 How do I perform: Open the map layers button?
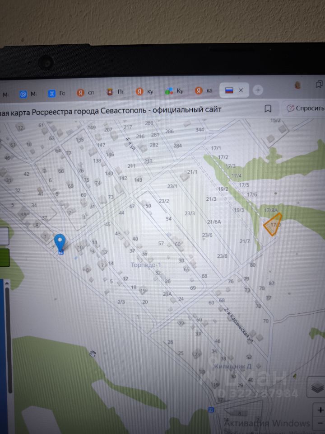[x=317, y=387]
